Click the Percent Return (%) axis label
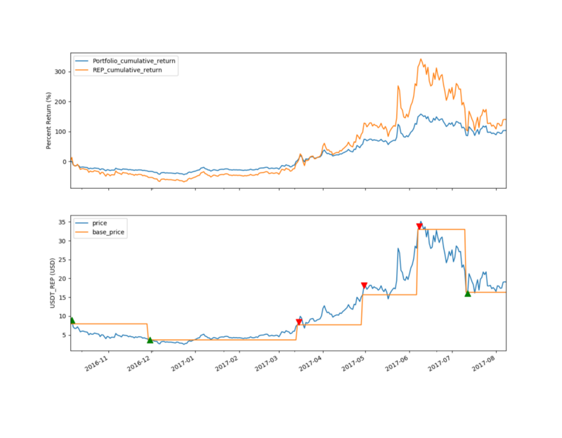The height and width of the screenshot is (438, 562). 49,120
